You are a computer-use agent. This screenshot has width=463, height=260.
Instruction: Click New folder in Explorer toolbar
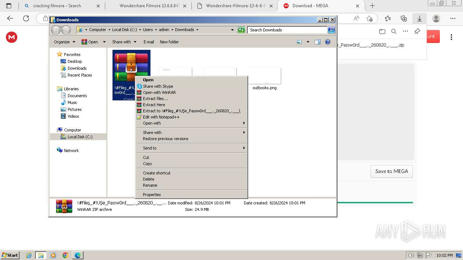pyautogui.click(x=169, y=42)
